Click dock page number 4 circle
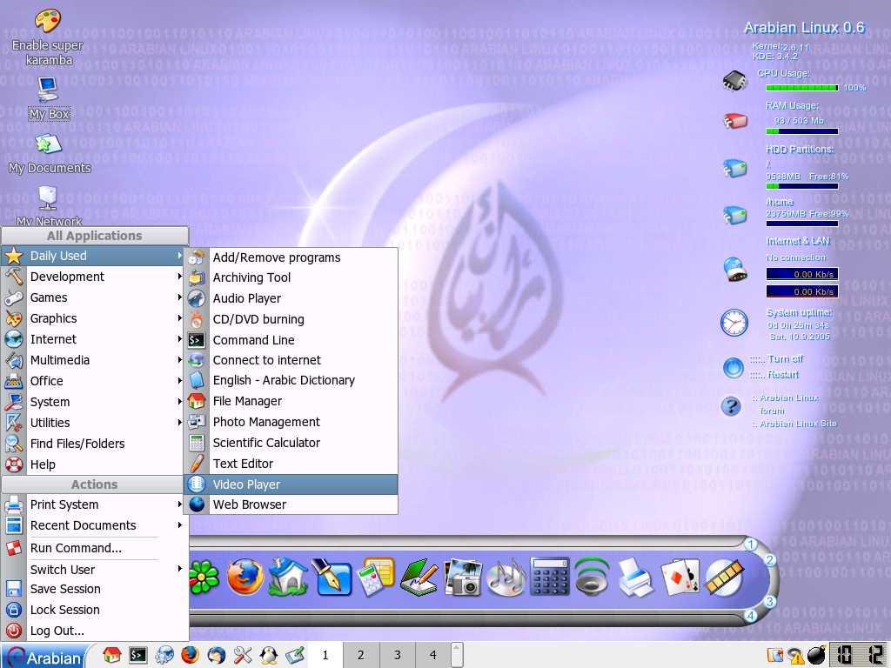Viewport: 891px width, 668px height. [751, 615]
